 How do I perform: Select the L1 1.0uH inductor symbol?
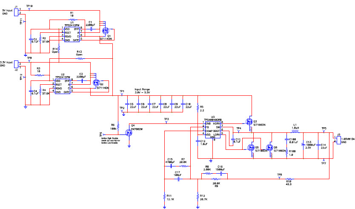point(295,132)
